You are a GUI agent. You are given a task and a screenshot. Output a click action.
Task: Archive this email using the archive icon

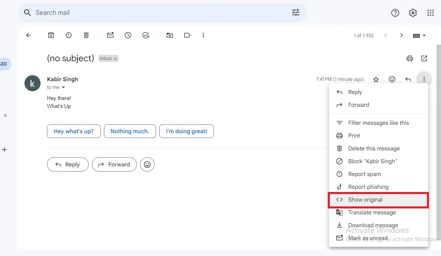click(x=51, y=35)
